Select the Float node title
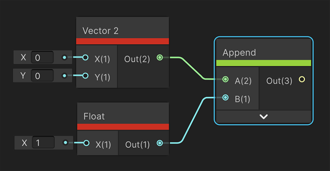Screen dimensions: 330x171 [x=94, y=116]
